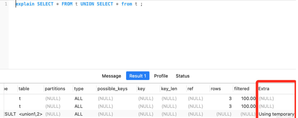The height and width of the screenshot is (118, 298).
Task: Switch to the Message tab
Action: pos(111,76)
